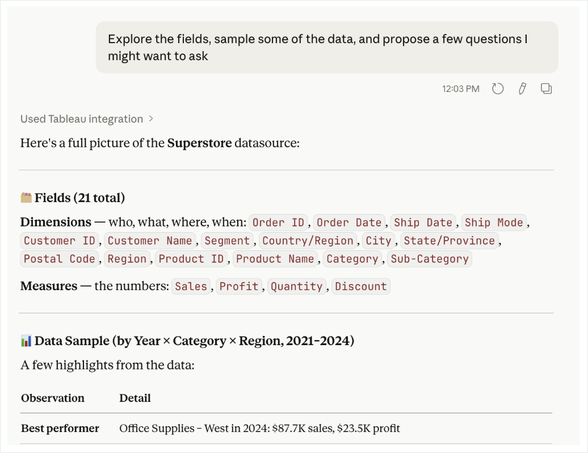
Task: Copy the assistant's message
Action: click(545, 88)
